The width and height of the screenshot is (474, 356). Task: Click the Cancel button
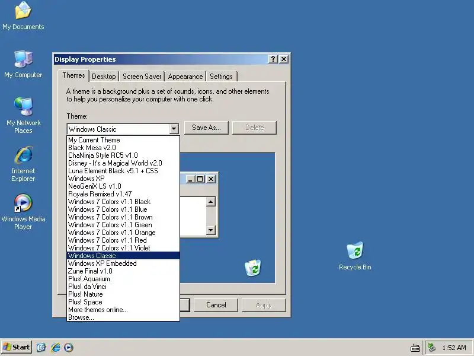tap(216, 305)
